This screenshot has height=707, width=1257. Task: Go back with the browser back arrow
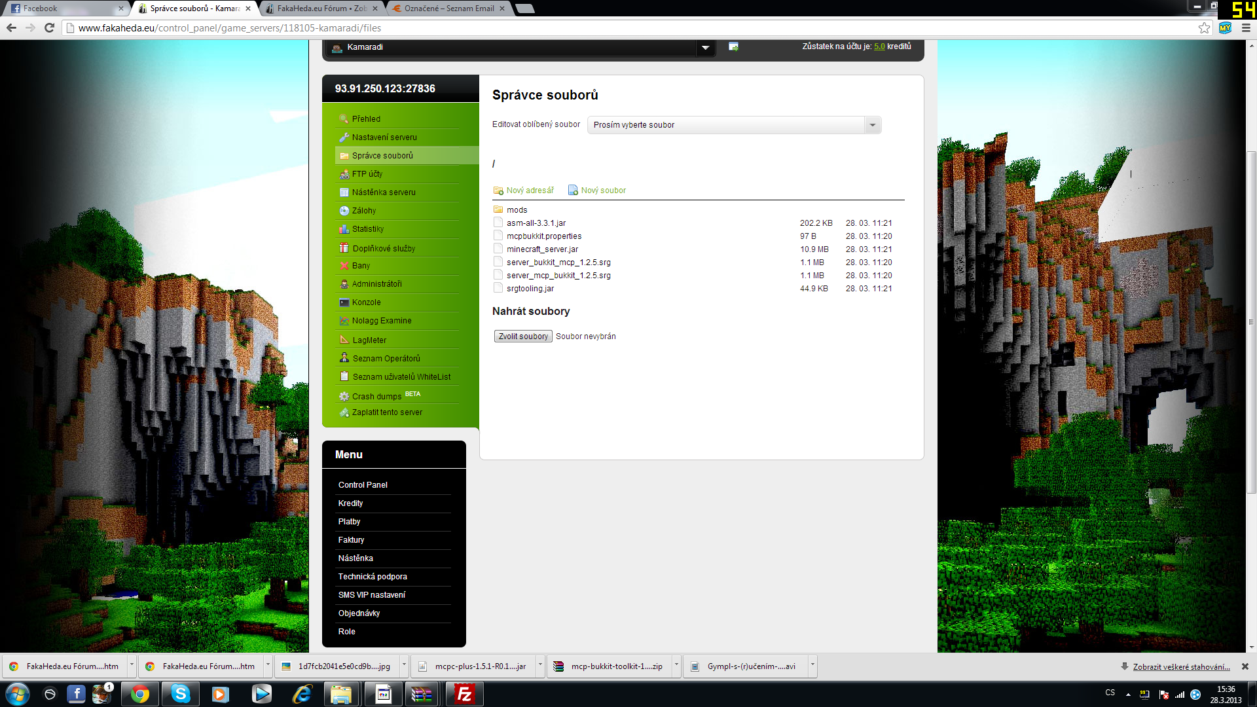coord(11,27)
